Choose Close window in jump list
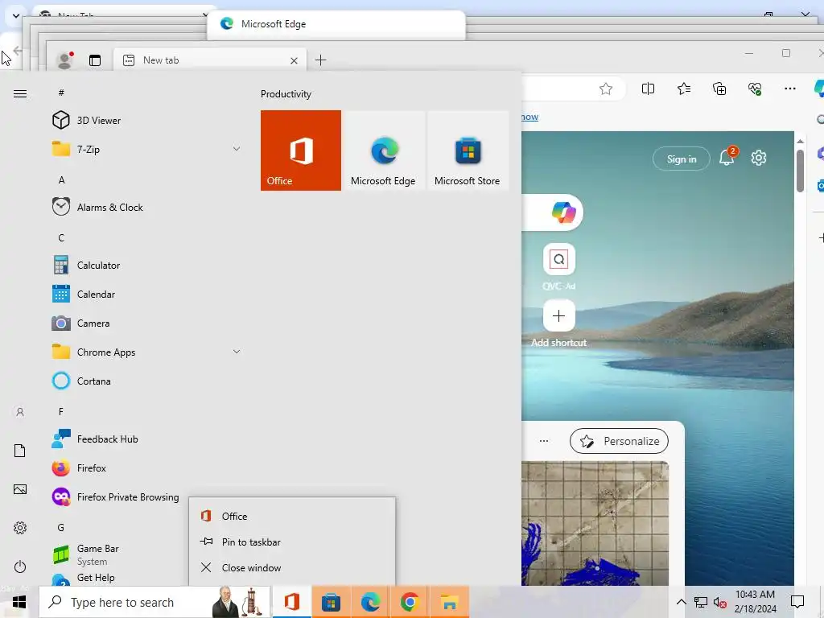 292,567
